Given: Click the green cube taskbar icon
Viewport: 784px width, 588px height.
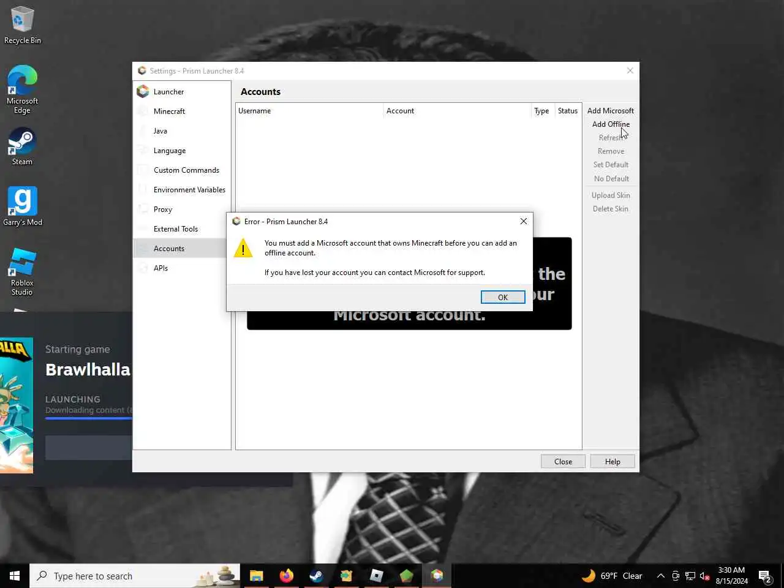Looking at the screenshot, I should (407, 576).
